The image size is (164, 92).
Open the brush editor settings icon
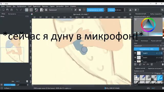(42, 10)
